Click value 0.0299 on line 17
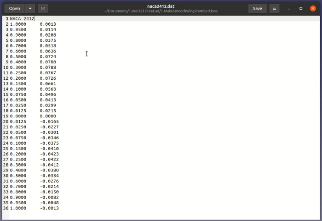Screen dimensions: 322x221 tap(48, 105)
